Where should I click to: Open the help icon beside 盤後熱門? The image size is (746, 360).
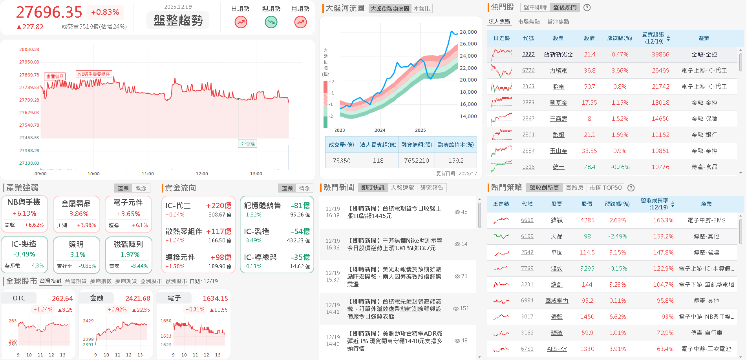[587, 7]
